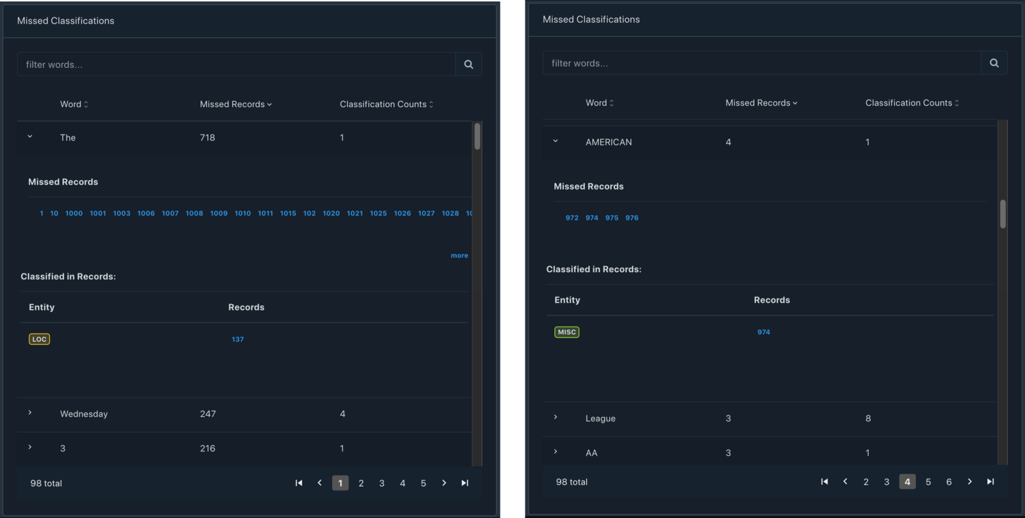
Task: Select page 6 in right pagination
Action: [949, 482]
